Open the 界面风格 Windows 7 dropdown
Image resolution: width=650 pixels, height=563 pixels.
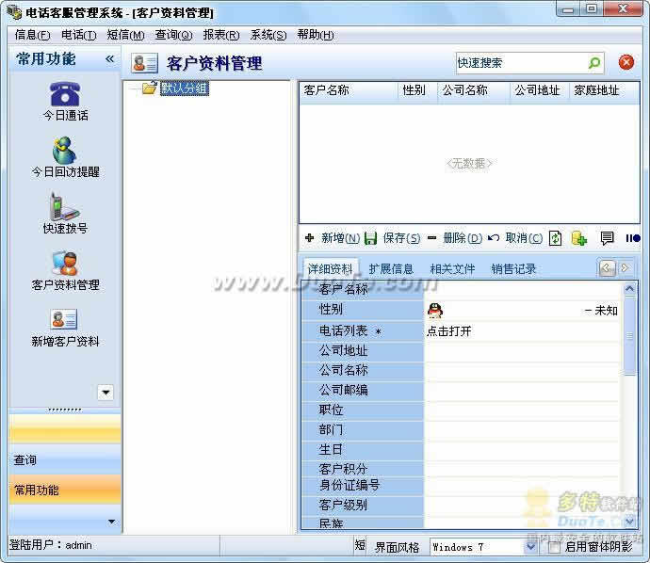(529, 547)
